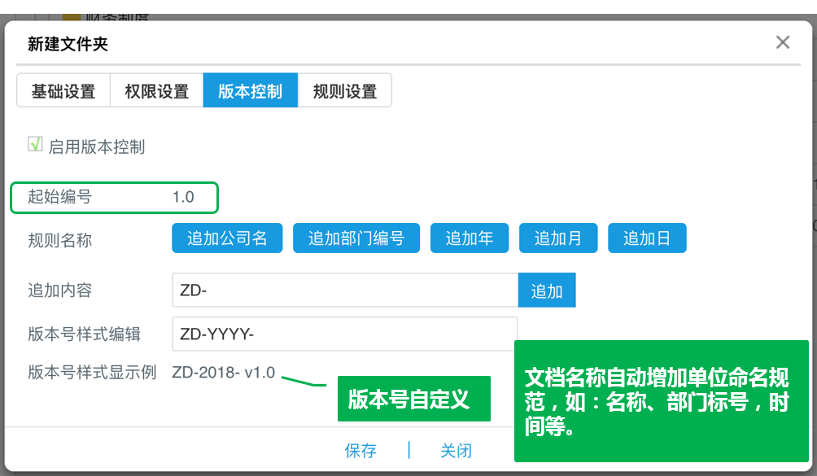Switch to the 规则设置 tab

click(x=344, y=90)
